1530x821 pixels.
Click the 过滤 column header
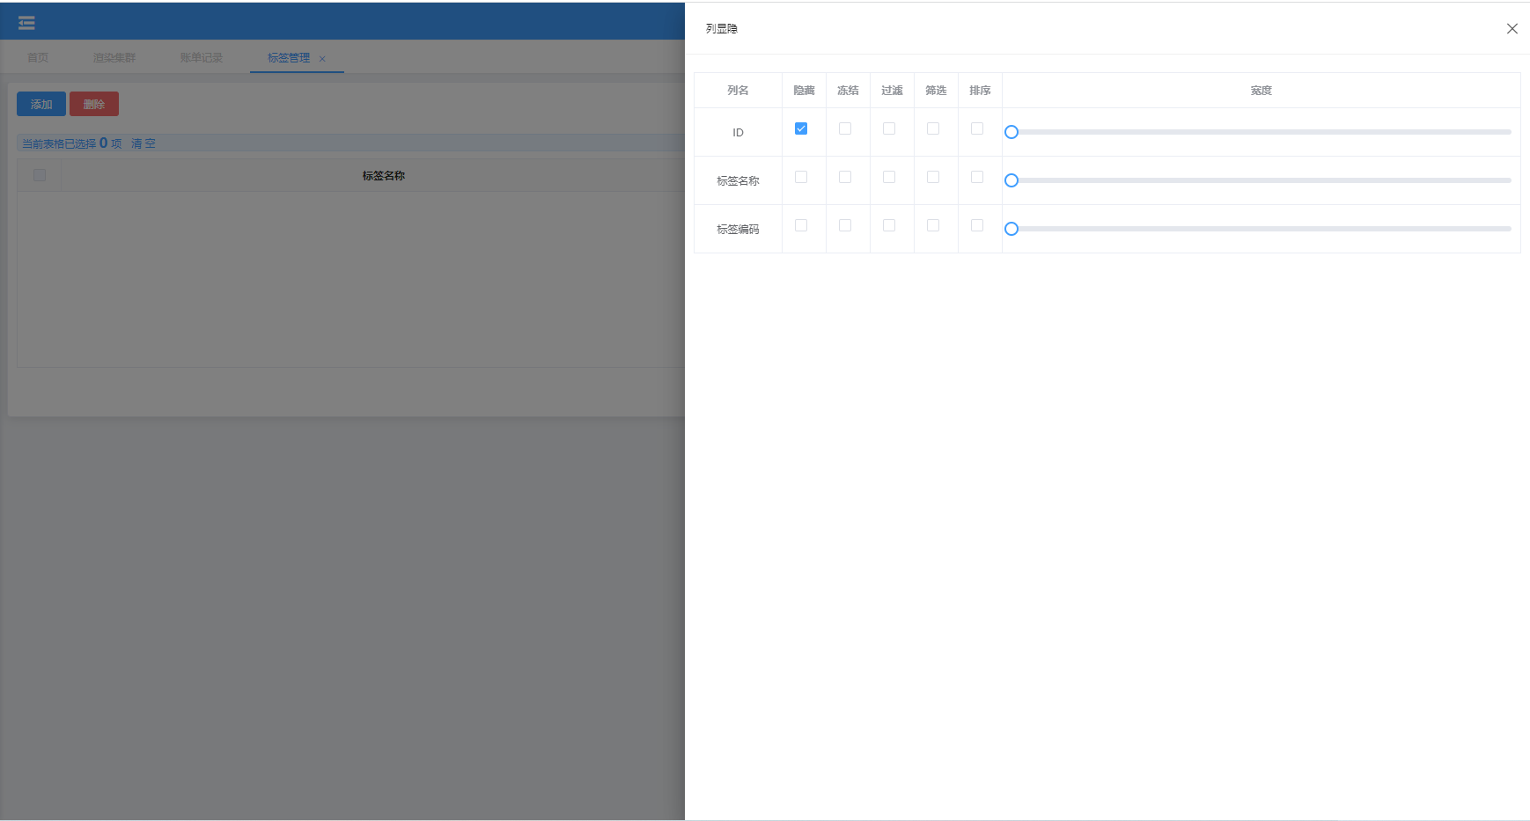tap(892, 91)
